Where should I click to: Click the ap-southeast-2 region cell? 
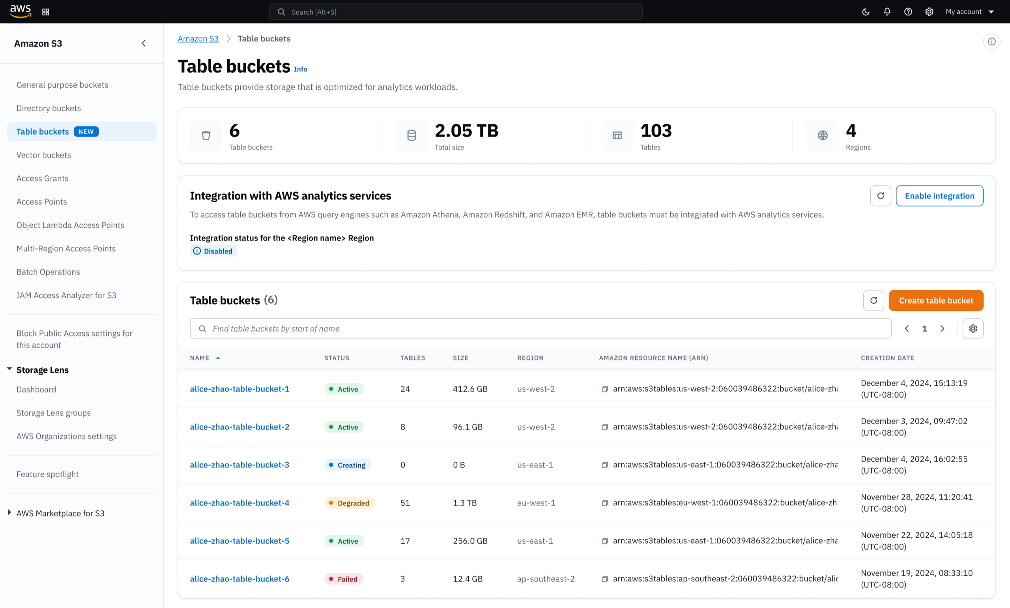546,579
